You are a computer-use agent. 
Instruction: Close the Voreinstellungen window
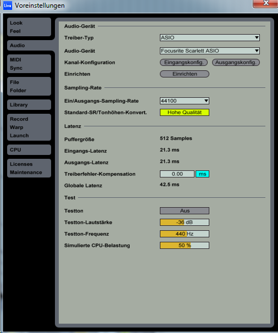pyautogui.click(x=265, y=4)
